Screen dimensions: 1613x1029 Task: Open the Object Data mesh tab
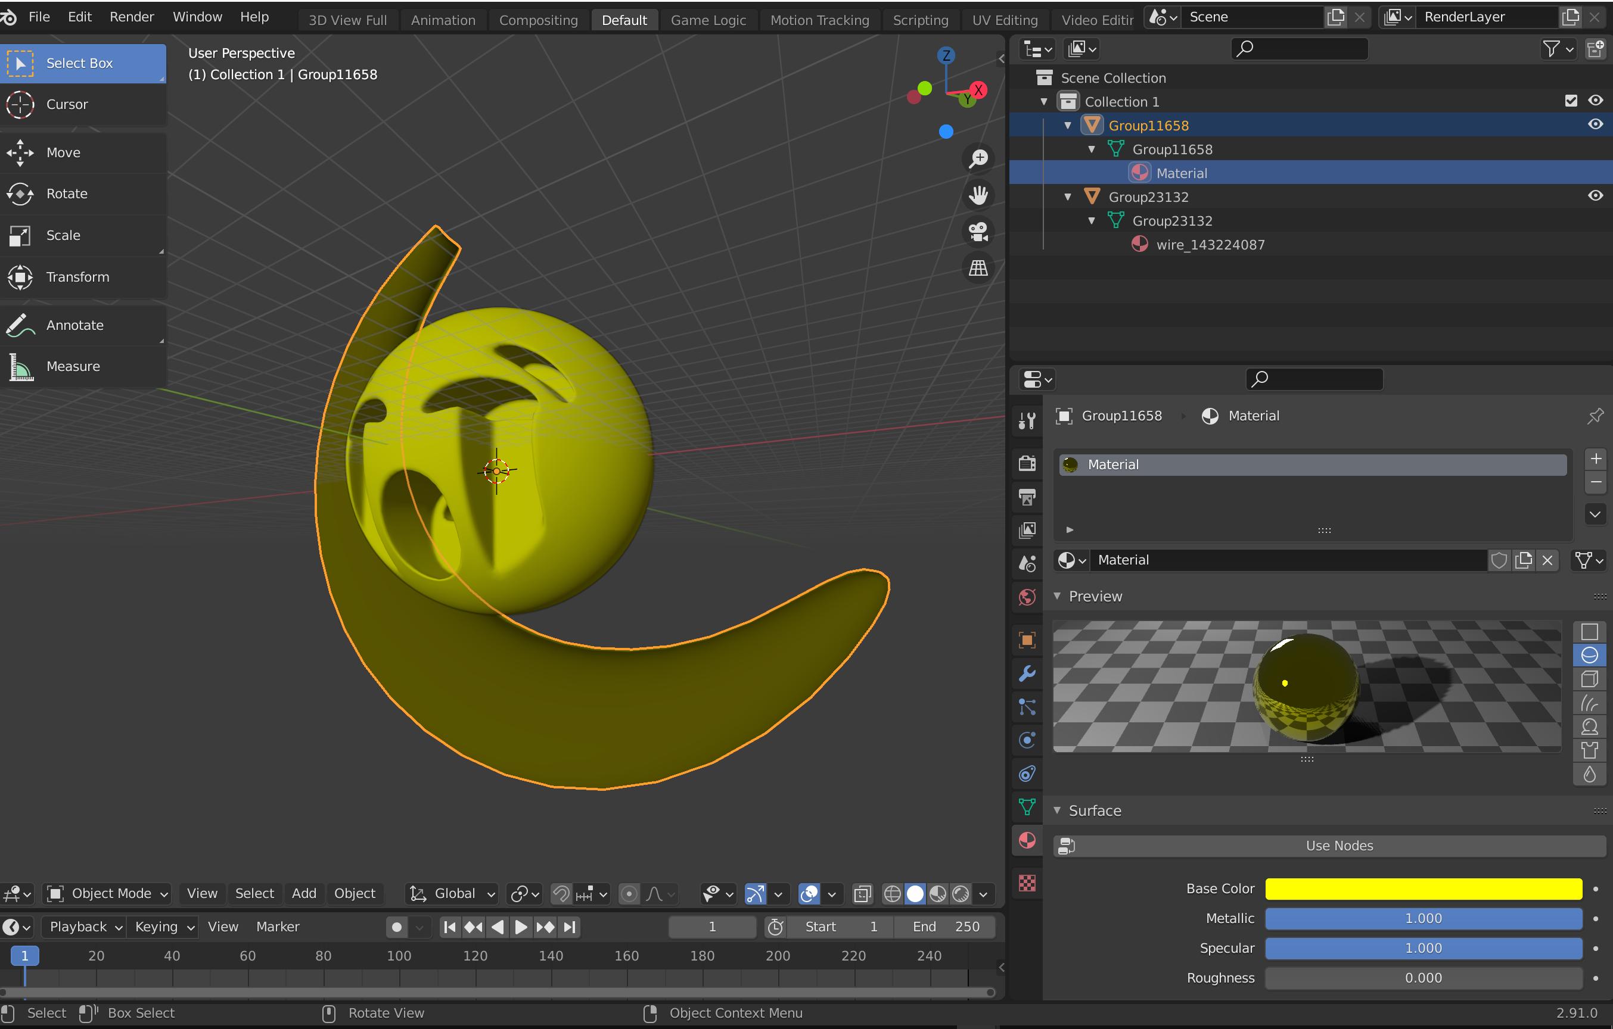(1027, 807)
